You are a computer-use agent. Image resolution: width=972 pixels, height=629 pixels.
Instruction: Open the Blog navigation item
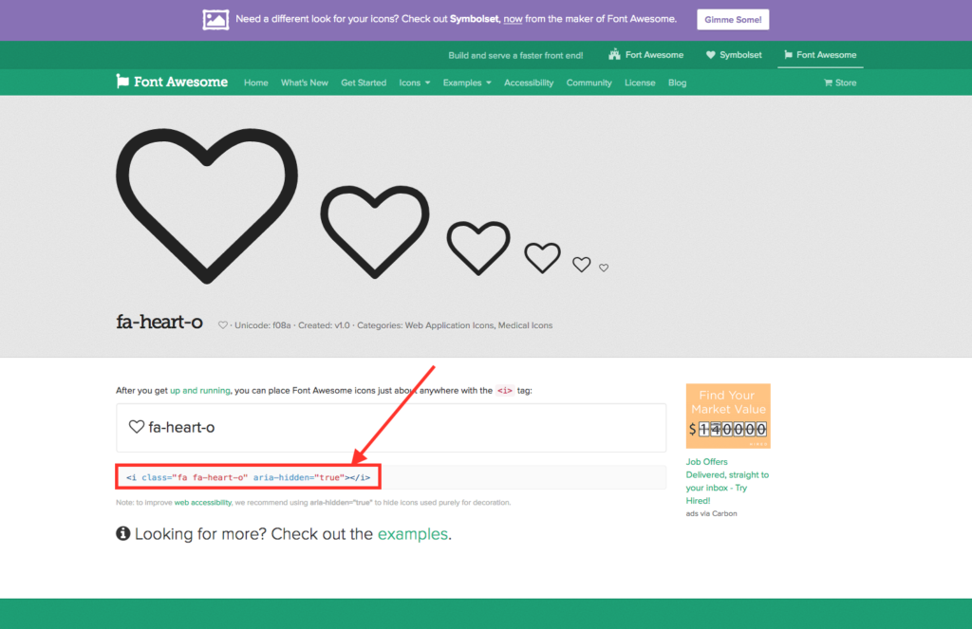tap(677, 83)
